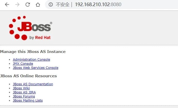178x108 pixels.
Task: Open the JBoss AS Documentation link
Action: click(33, 84)
